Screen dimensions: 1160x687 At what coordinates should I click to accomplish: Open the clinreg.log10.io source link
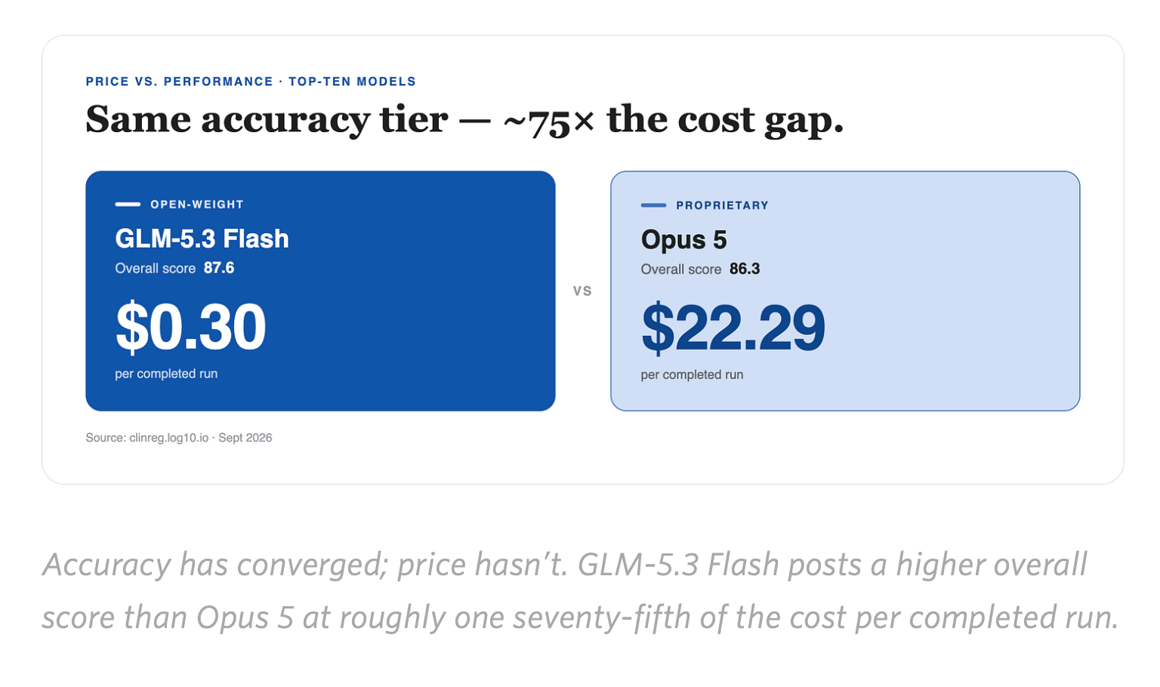168,438
